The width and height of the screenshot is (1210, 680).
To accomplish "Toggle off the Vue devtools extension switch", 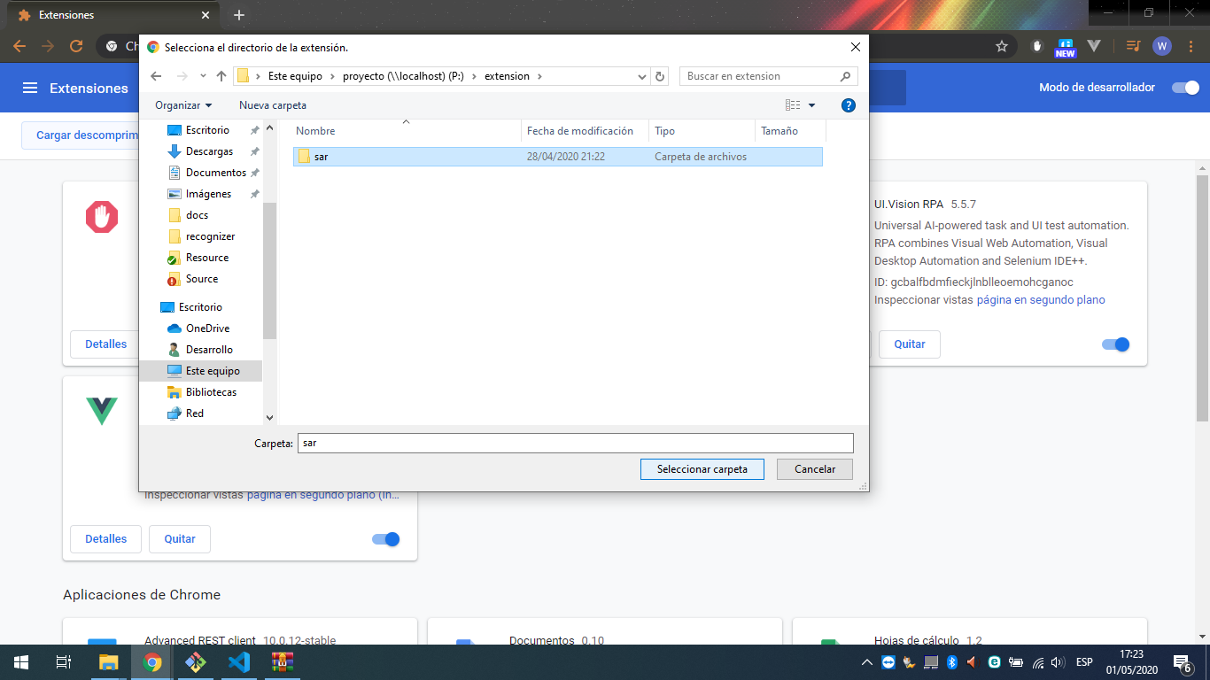I will (x=385, y=539).
